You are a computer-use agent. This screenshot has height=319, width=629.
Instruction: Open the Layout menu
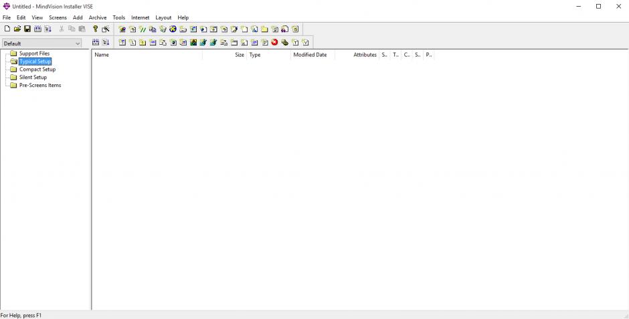pyautogui.click(x=163, y=17)
